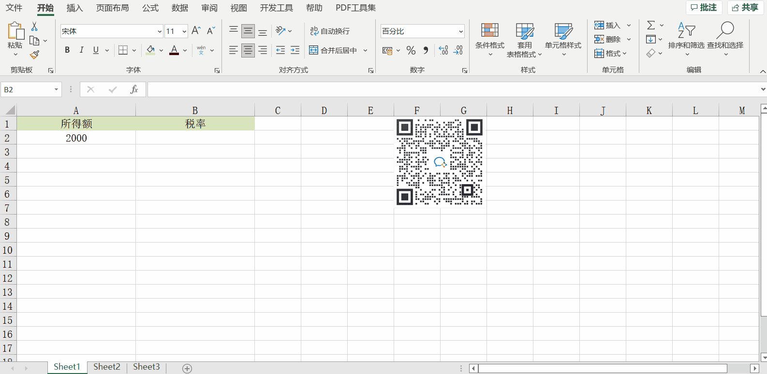Switch to Sheet2 tab

(x=106, y=367)
